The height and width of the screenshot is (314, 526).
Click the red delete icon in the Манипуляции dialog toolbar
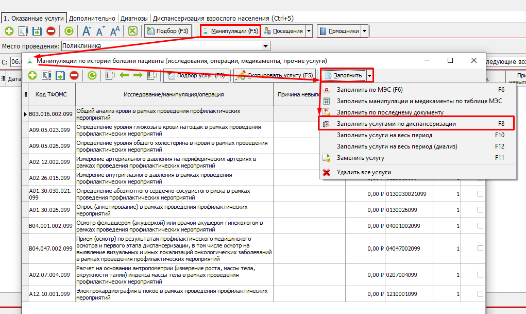click(74, 76)
